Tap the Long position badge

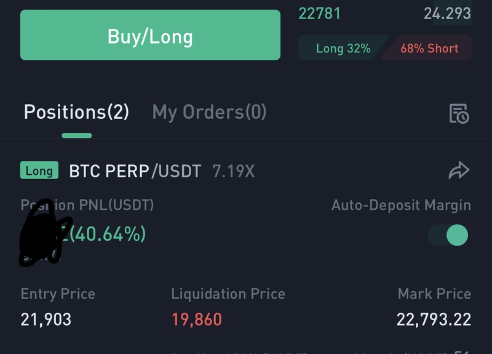coord(39,171)
